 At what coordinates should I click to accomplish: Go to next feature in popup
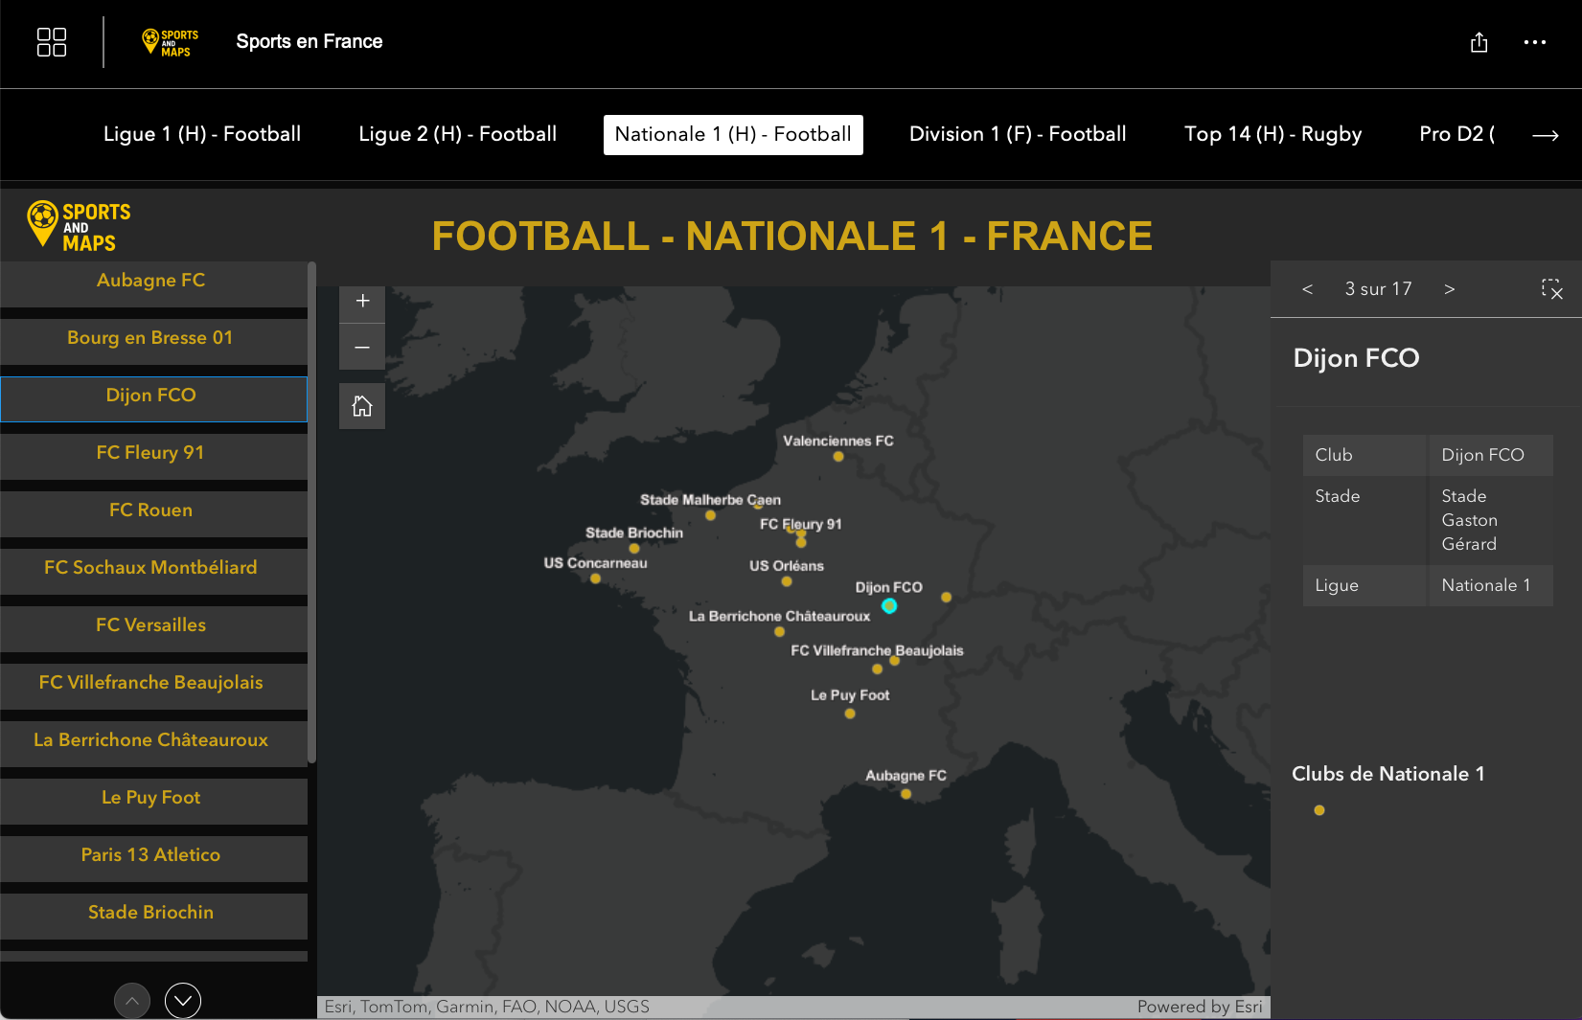point(1449,289)
